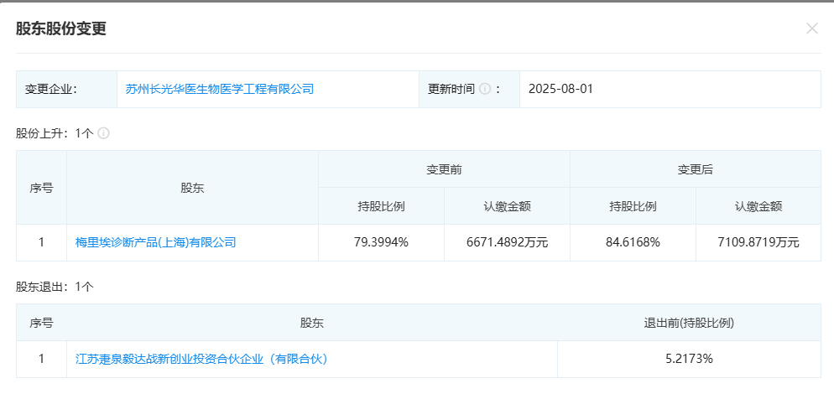The image size is (834, 399).
Task: Click the 84.6168% shareholding cell
Action: 633,243
